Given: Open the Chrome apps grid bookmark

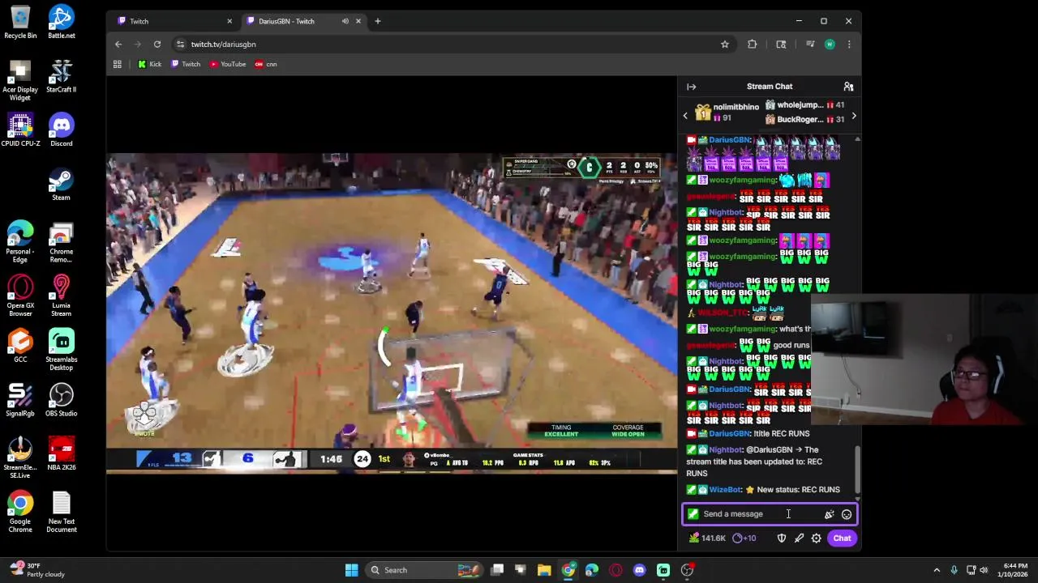Looking at the screenshot, I should (x=118, y=64).
